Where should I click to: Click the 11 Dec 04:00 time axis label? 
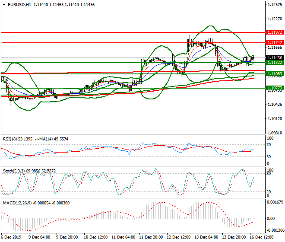coord(123,237)
